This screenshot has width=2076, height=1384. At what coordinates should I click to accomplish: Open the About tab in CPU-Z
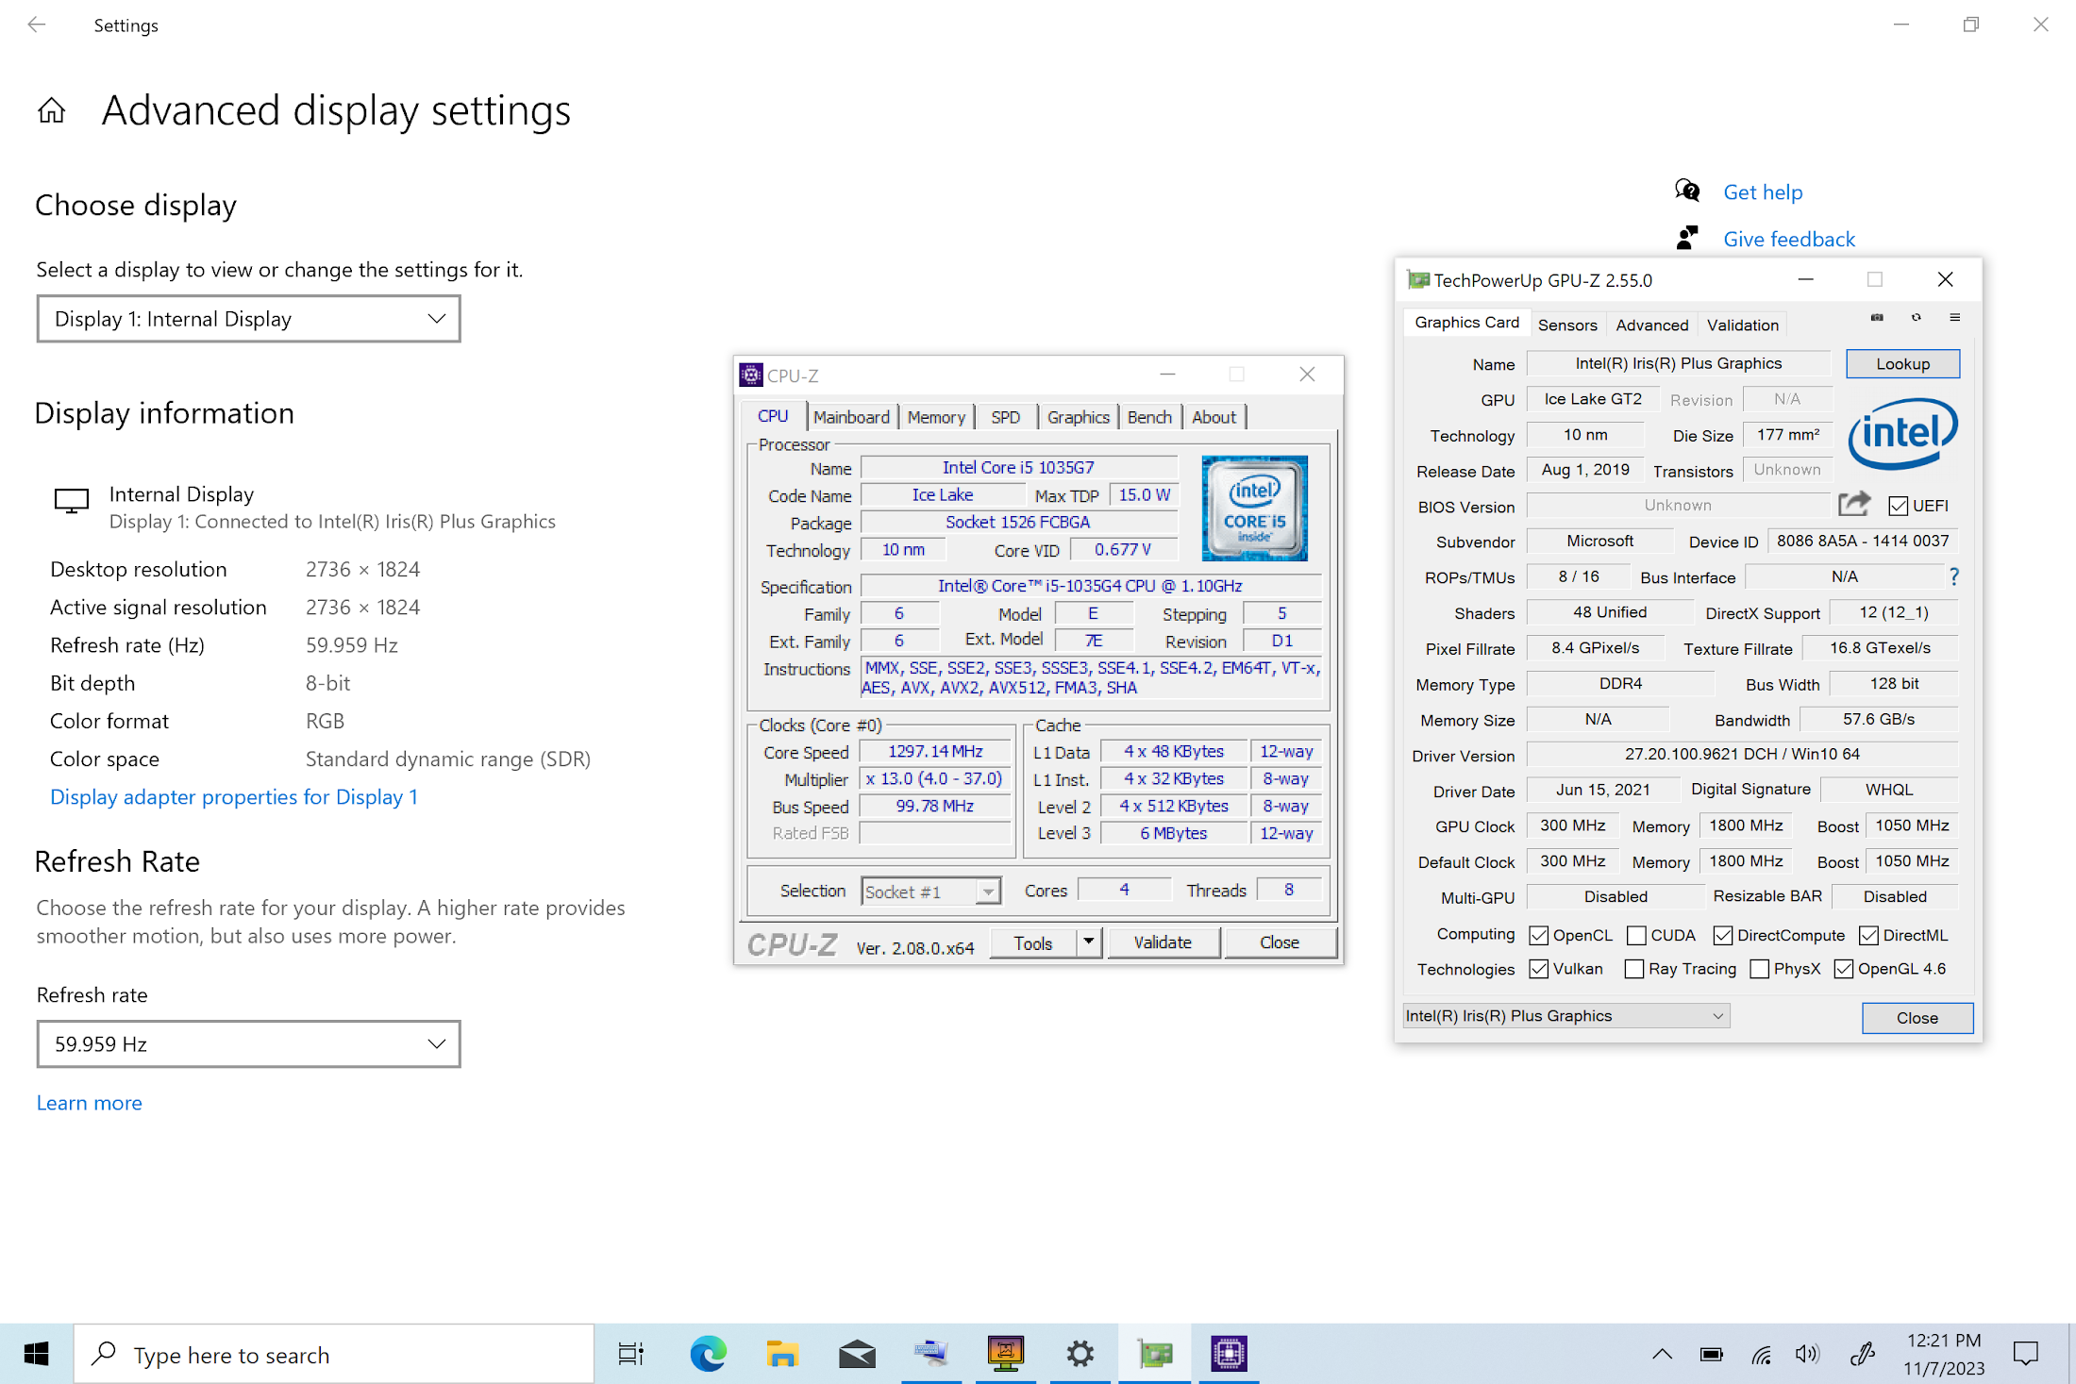1214,417
